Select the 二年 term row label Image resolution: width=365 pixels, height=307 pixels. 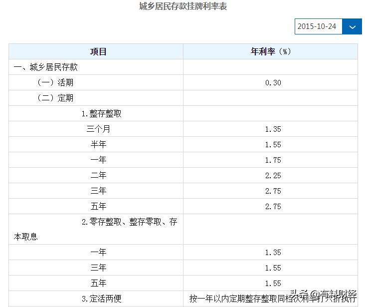(x=98, y=175)
